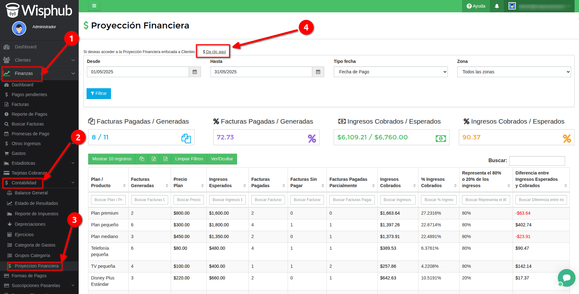Export table using the document file icon
Screen dimensions: 579x294
pyautogui.click(x=165, y=159)
